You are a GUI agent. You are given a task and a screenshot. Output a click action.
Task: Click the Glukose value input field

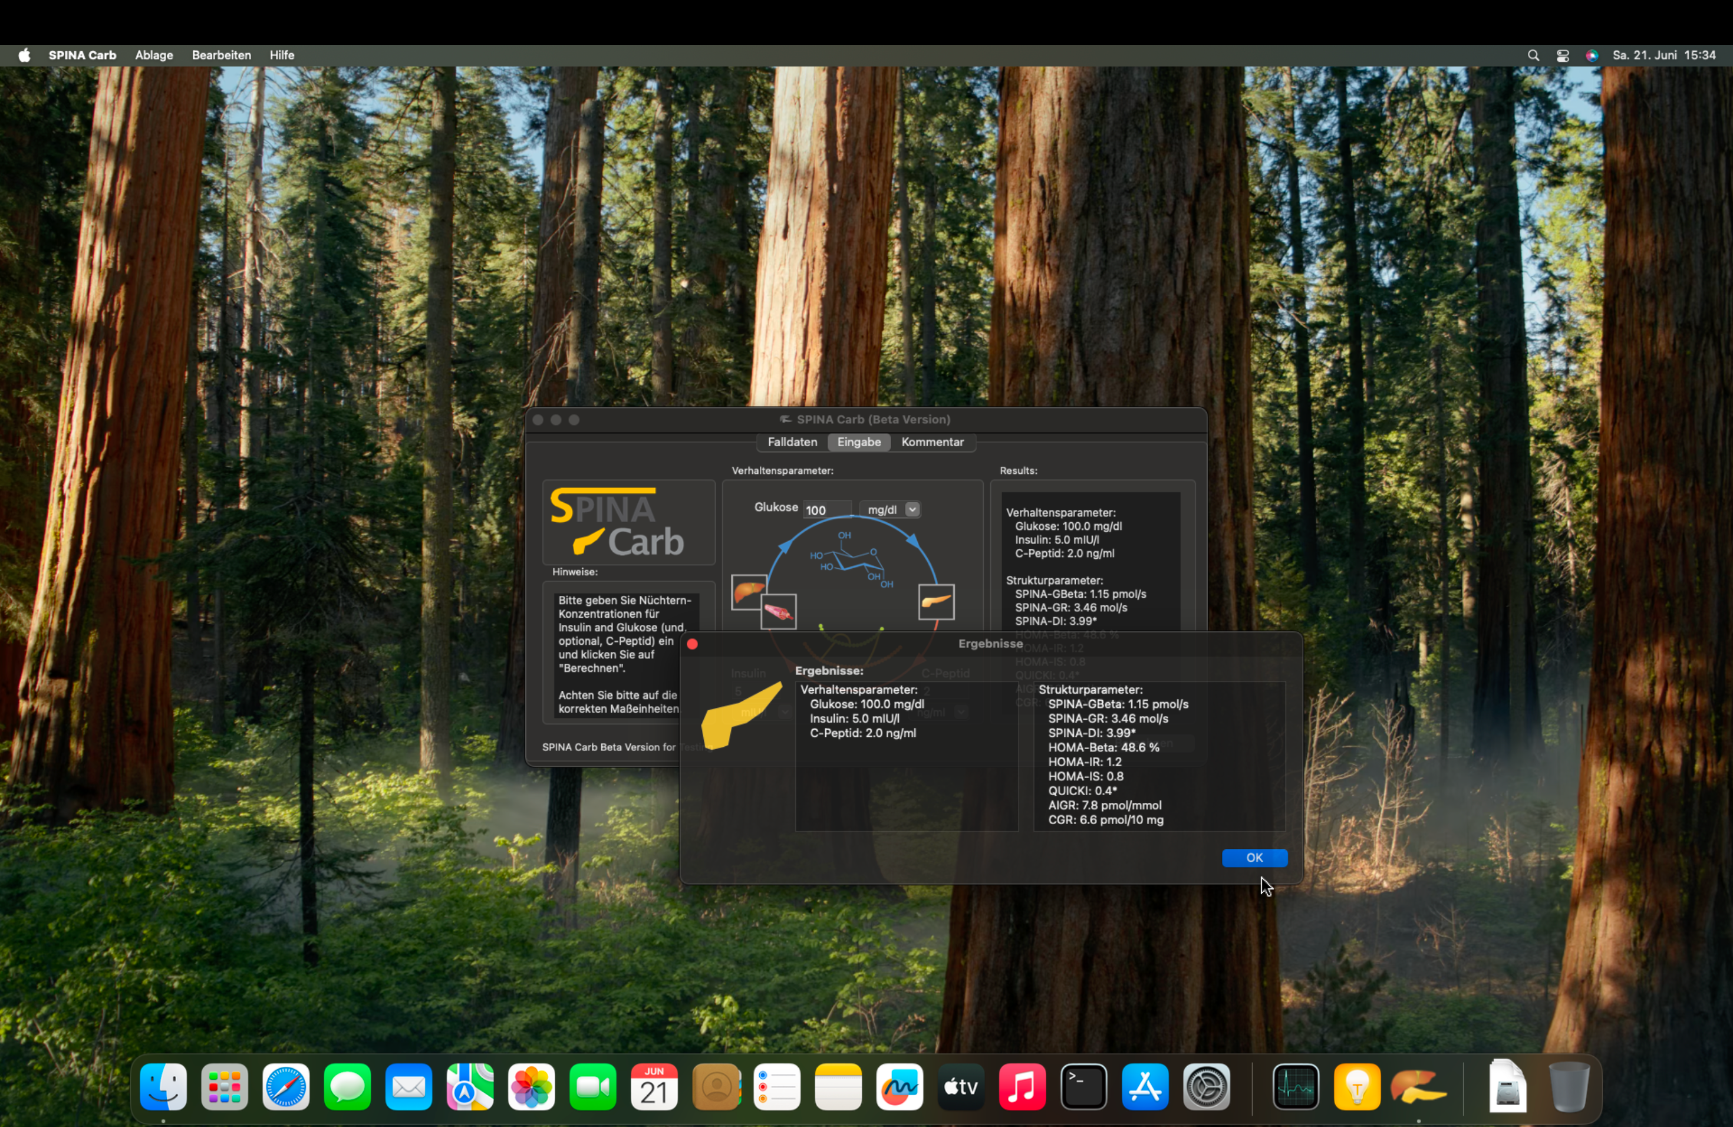tap(826, 510)
